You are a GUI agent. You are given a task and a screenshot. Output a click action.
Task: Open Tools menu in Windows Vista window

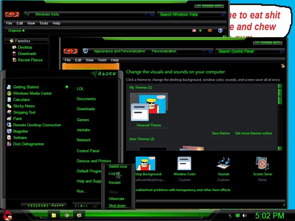point(44,23)
